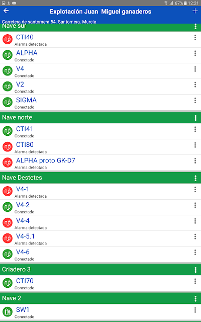Open three-dot menu for Nave 2 section
201x322 pixels.
(195, 298)
